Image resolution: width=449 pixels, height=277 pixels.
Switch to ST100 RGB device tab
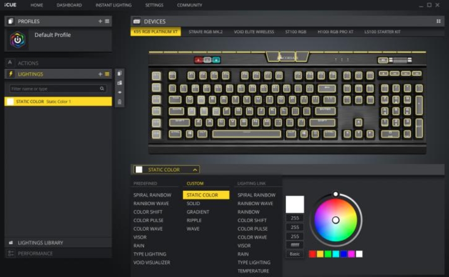pyautogui.click(x=296, y=32)
